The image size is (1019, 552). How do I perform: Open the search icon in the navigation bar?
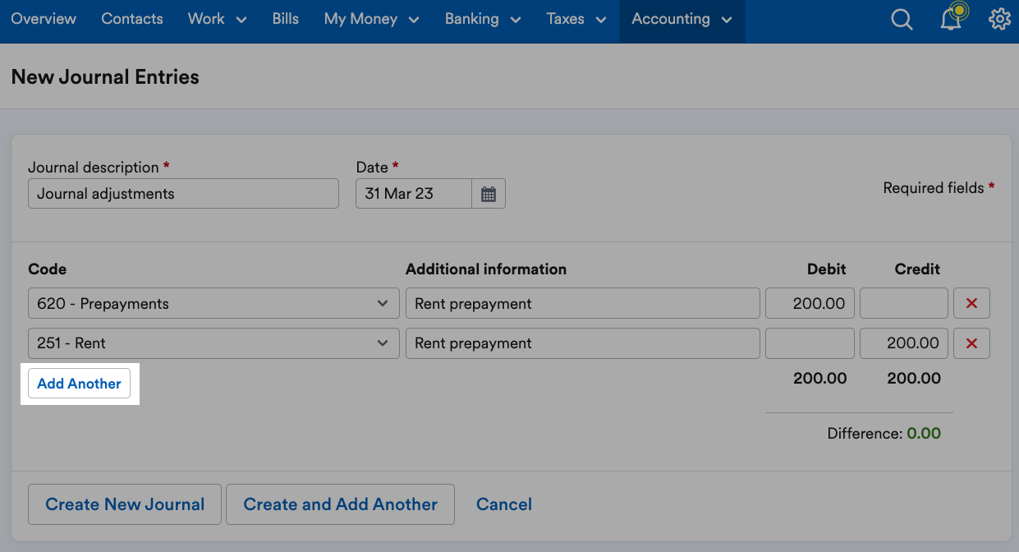(x=902, y=20)
